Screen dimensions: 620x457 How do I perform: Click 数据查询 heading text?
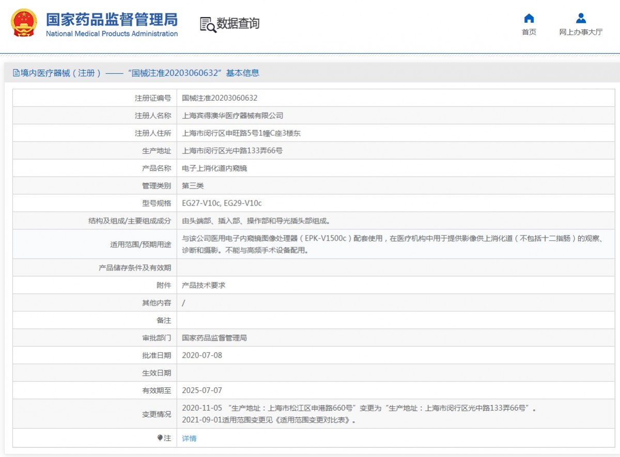tap(238, 24)
